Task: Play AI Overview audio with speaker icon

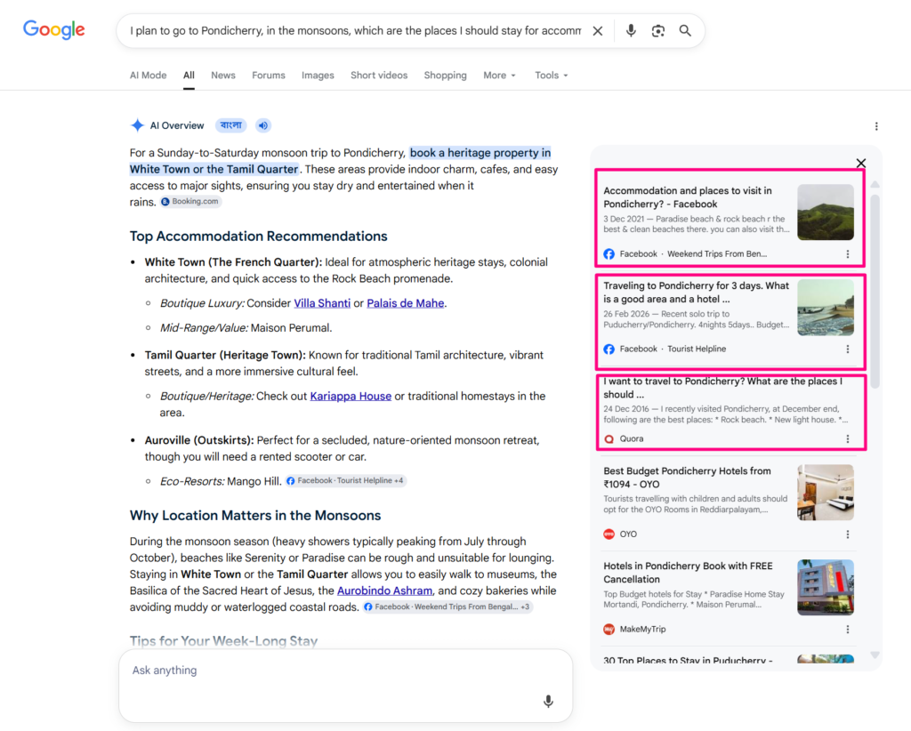Action: 263,125
